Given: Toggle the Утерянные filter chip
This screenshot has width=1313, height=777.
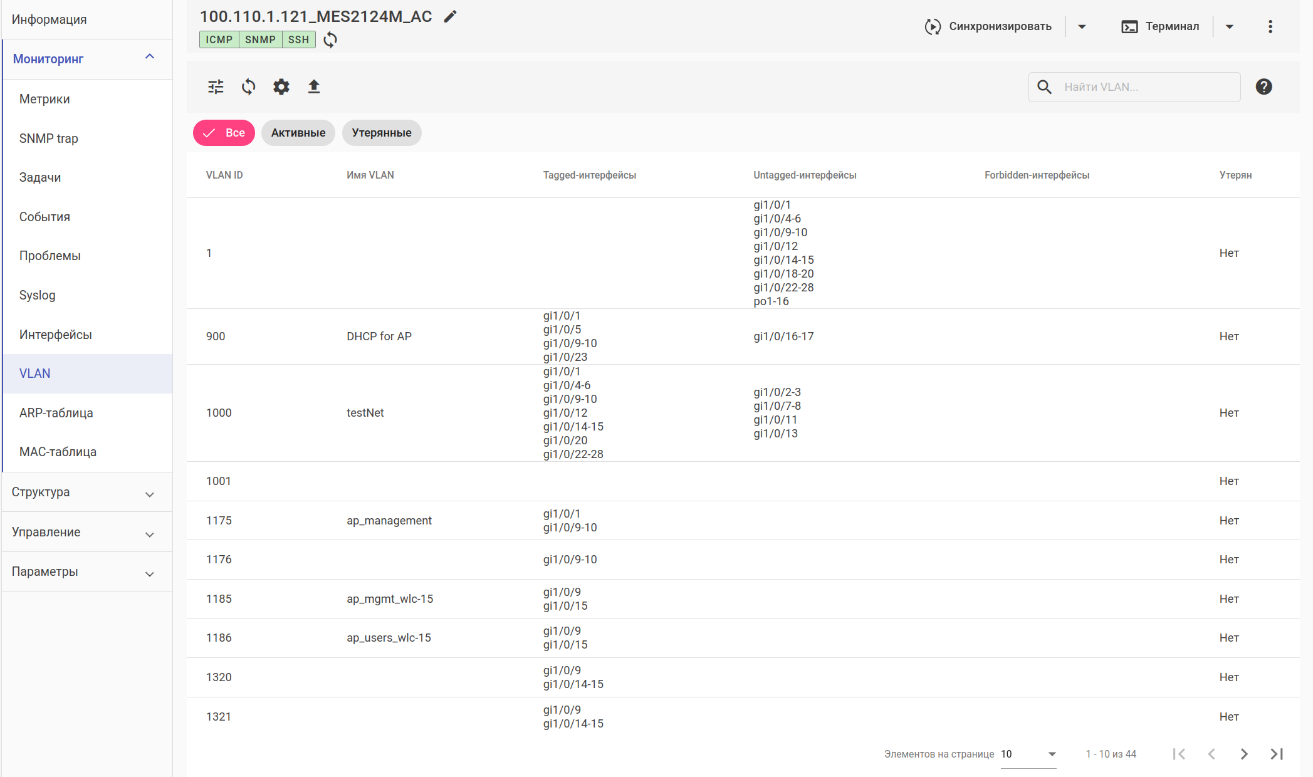Looking at the screenshot, I should [382, 133].
